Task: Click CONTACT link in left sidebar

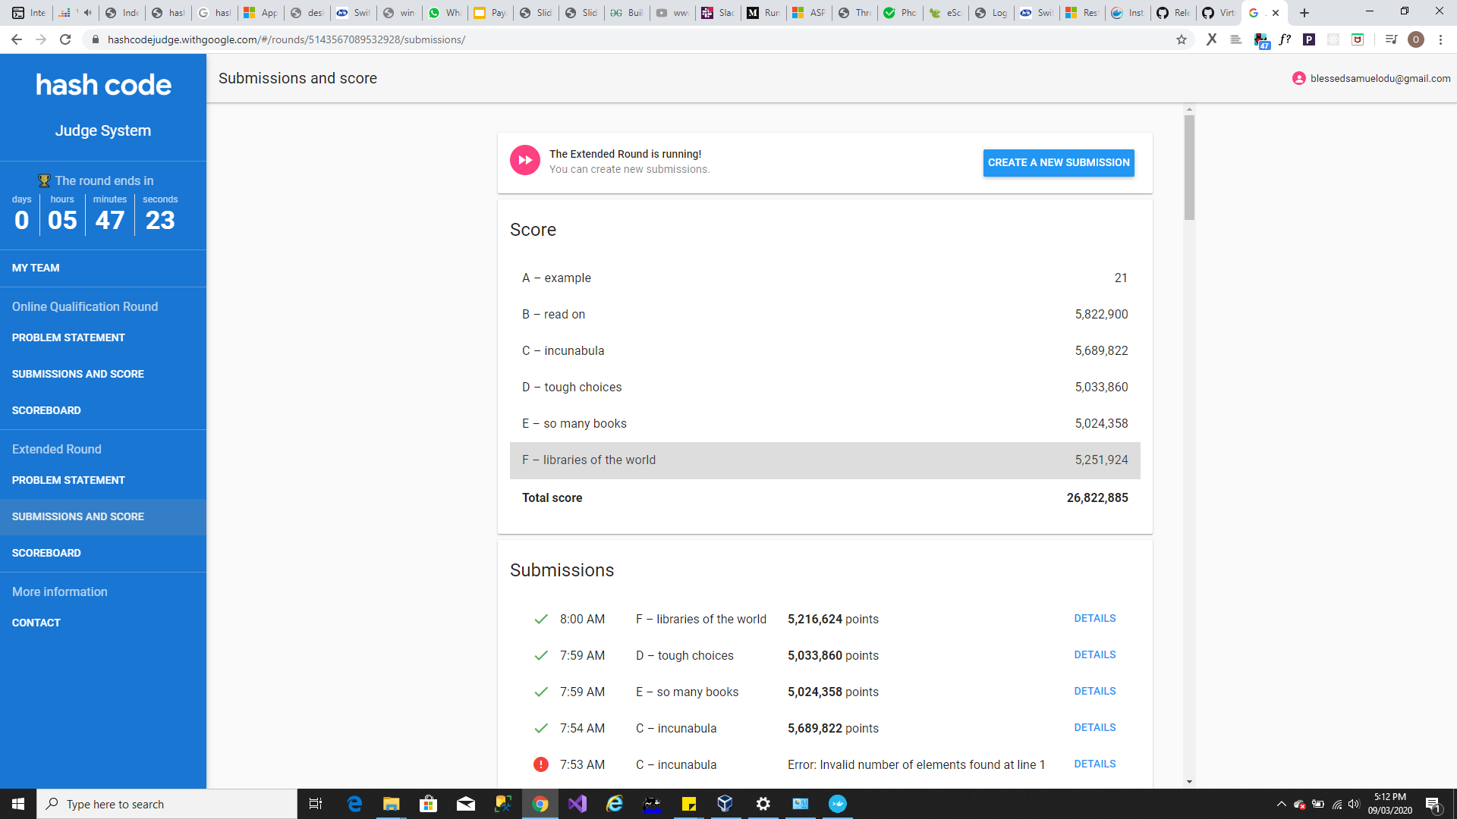Action: pyautogui.click(x=36, y=622)
